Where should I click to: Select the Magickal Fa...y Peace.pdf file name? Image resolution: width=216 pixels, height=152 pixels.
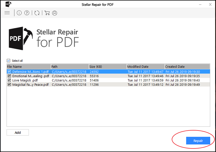click(x=31, y=84)
